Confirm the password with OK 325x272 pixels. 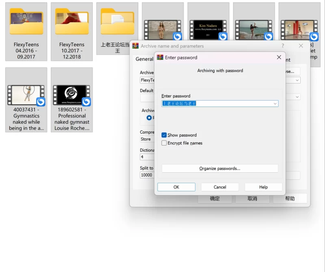coord(176,187)
